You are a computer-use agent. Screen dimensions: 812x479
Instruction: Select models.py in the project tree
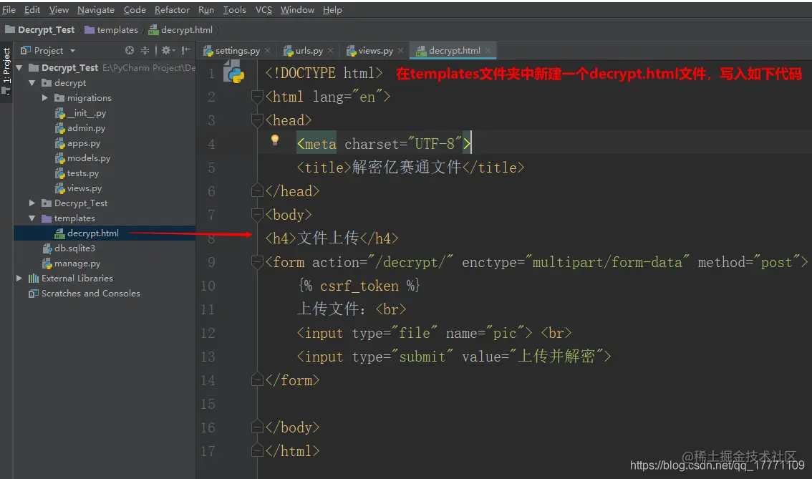[x=89, y=158]
